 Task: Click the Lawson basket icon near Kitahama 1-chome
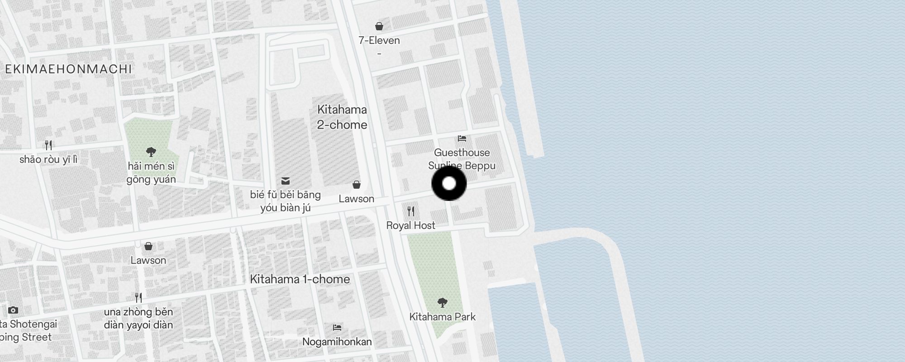point(148,246)
